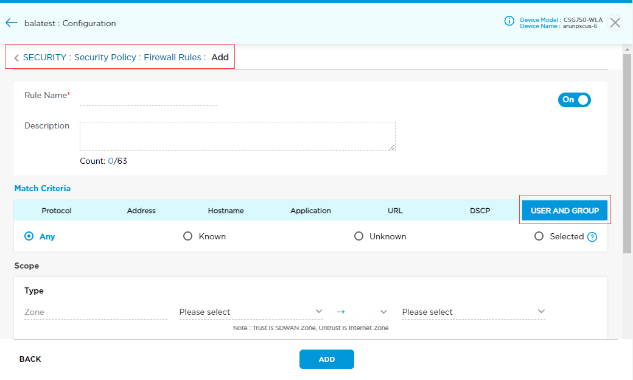Click the breadcrumb left chevron icon

[16, 58]
